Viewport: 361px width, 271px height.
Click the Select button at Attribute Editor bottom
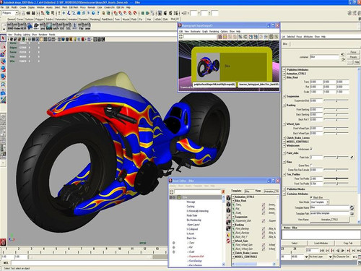click(x=295, y=243)
